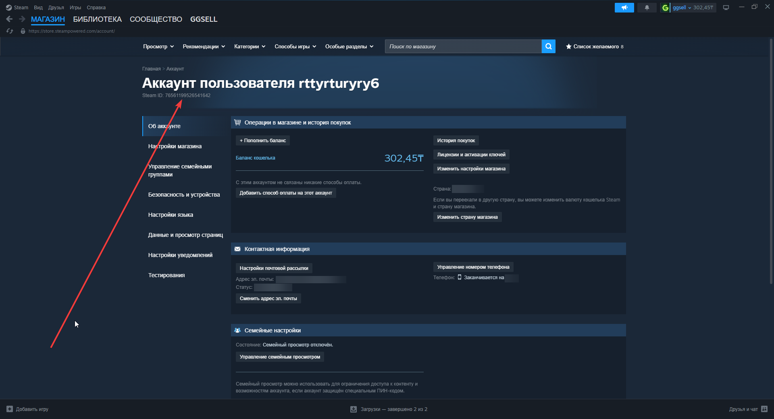Expand the Просмотр dropdown
The height and width of the screenshot is (419, 774).
point(158,47)
